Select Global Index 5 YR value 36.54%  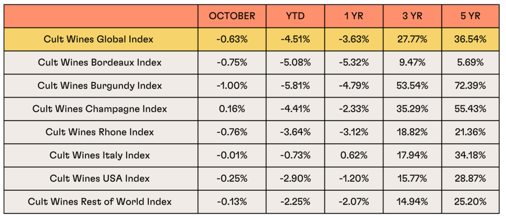(x=471, y=39)
